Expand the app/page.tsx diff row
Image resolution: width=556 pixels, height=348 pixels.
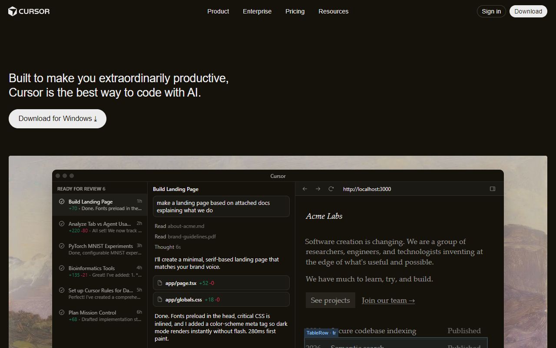click(x=221, y=283)
